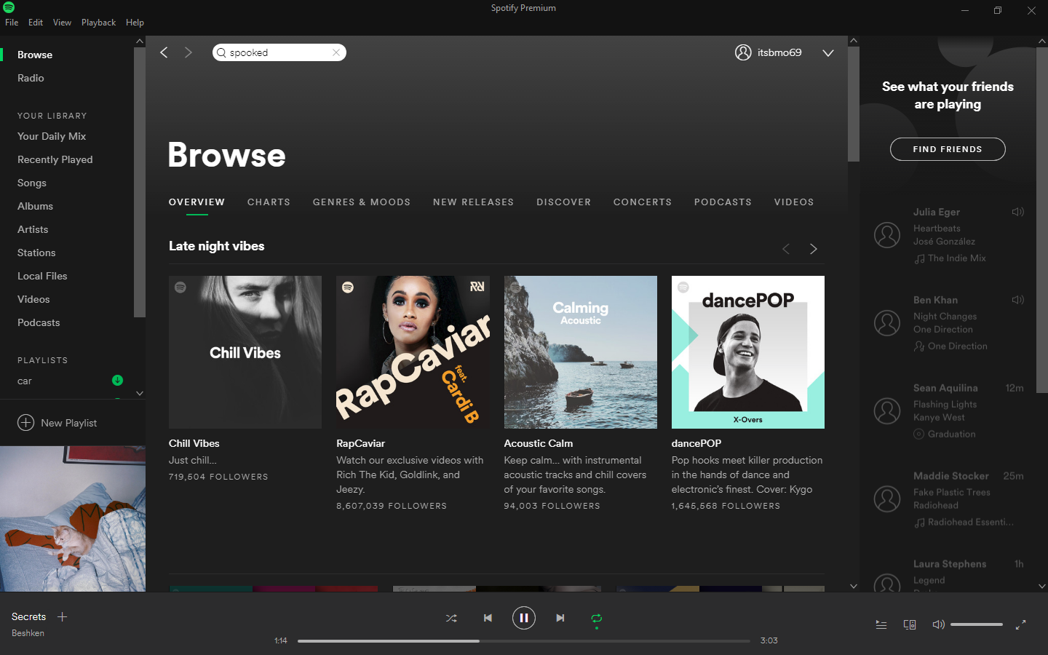Open Julia Eger's profile avatar

pos(887,235)
